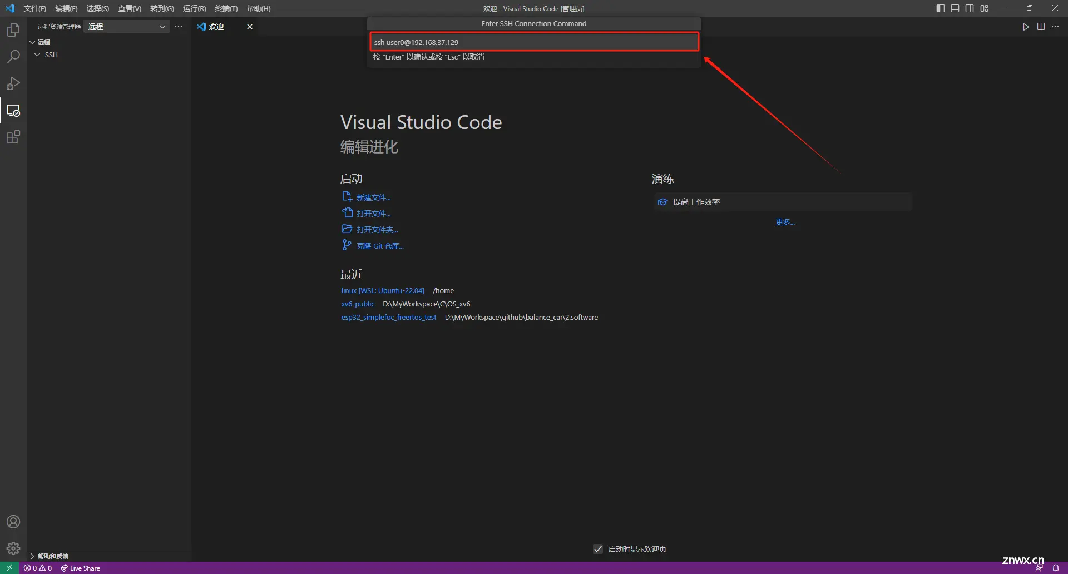Open the Search view in activity bar

(x=13, y=57)
